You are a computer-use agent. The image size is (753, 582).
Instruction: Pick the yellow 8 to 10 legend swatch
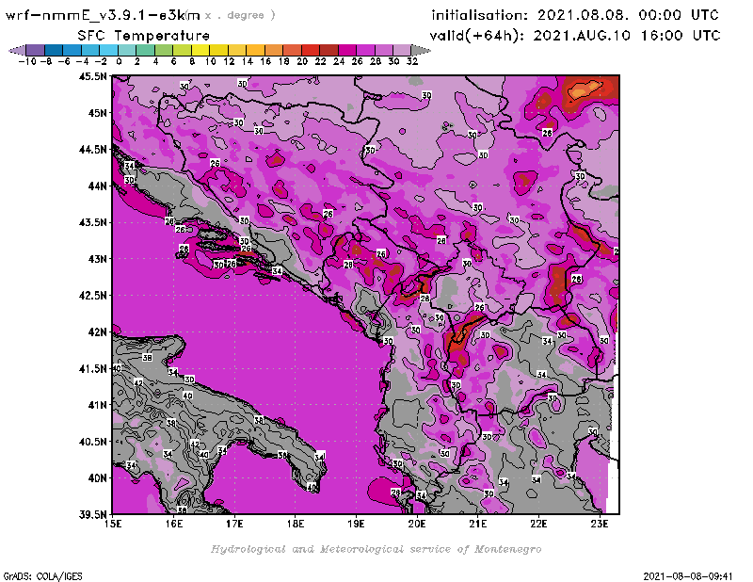click(200, 50)
